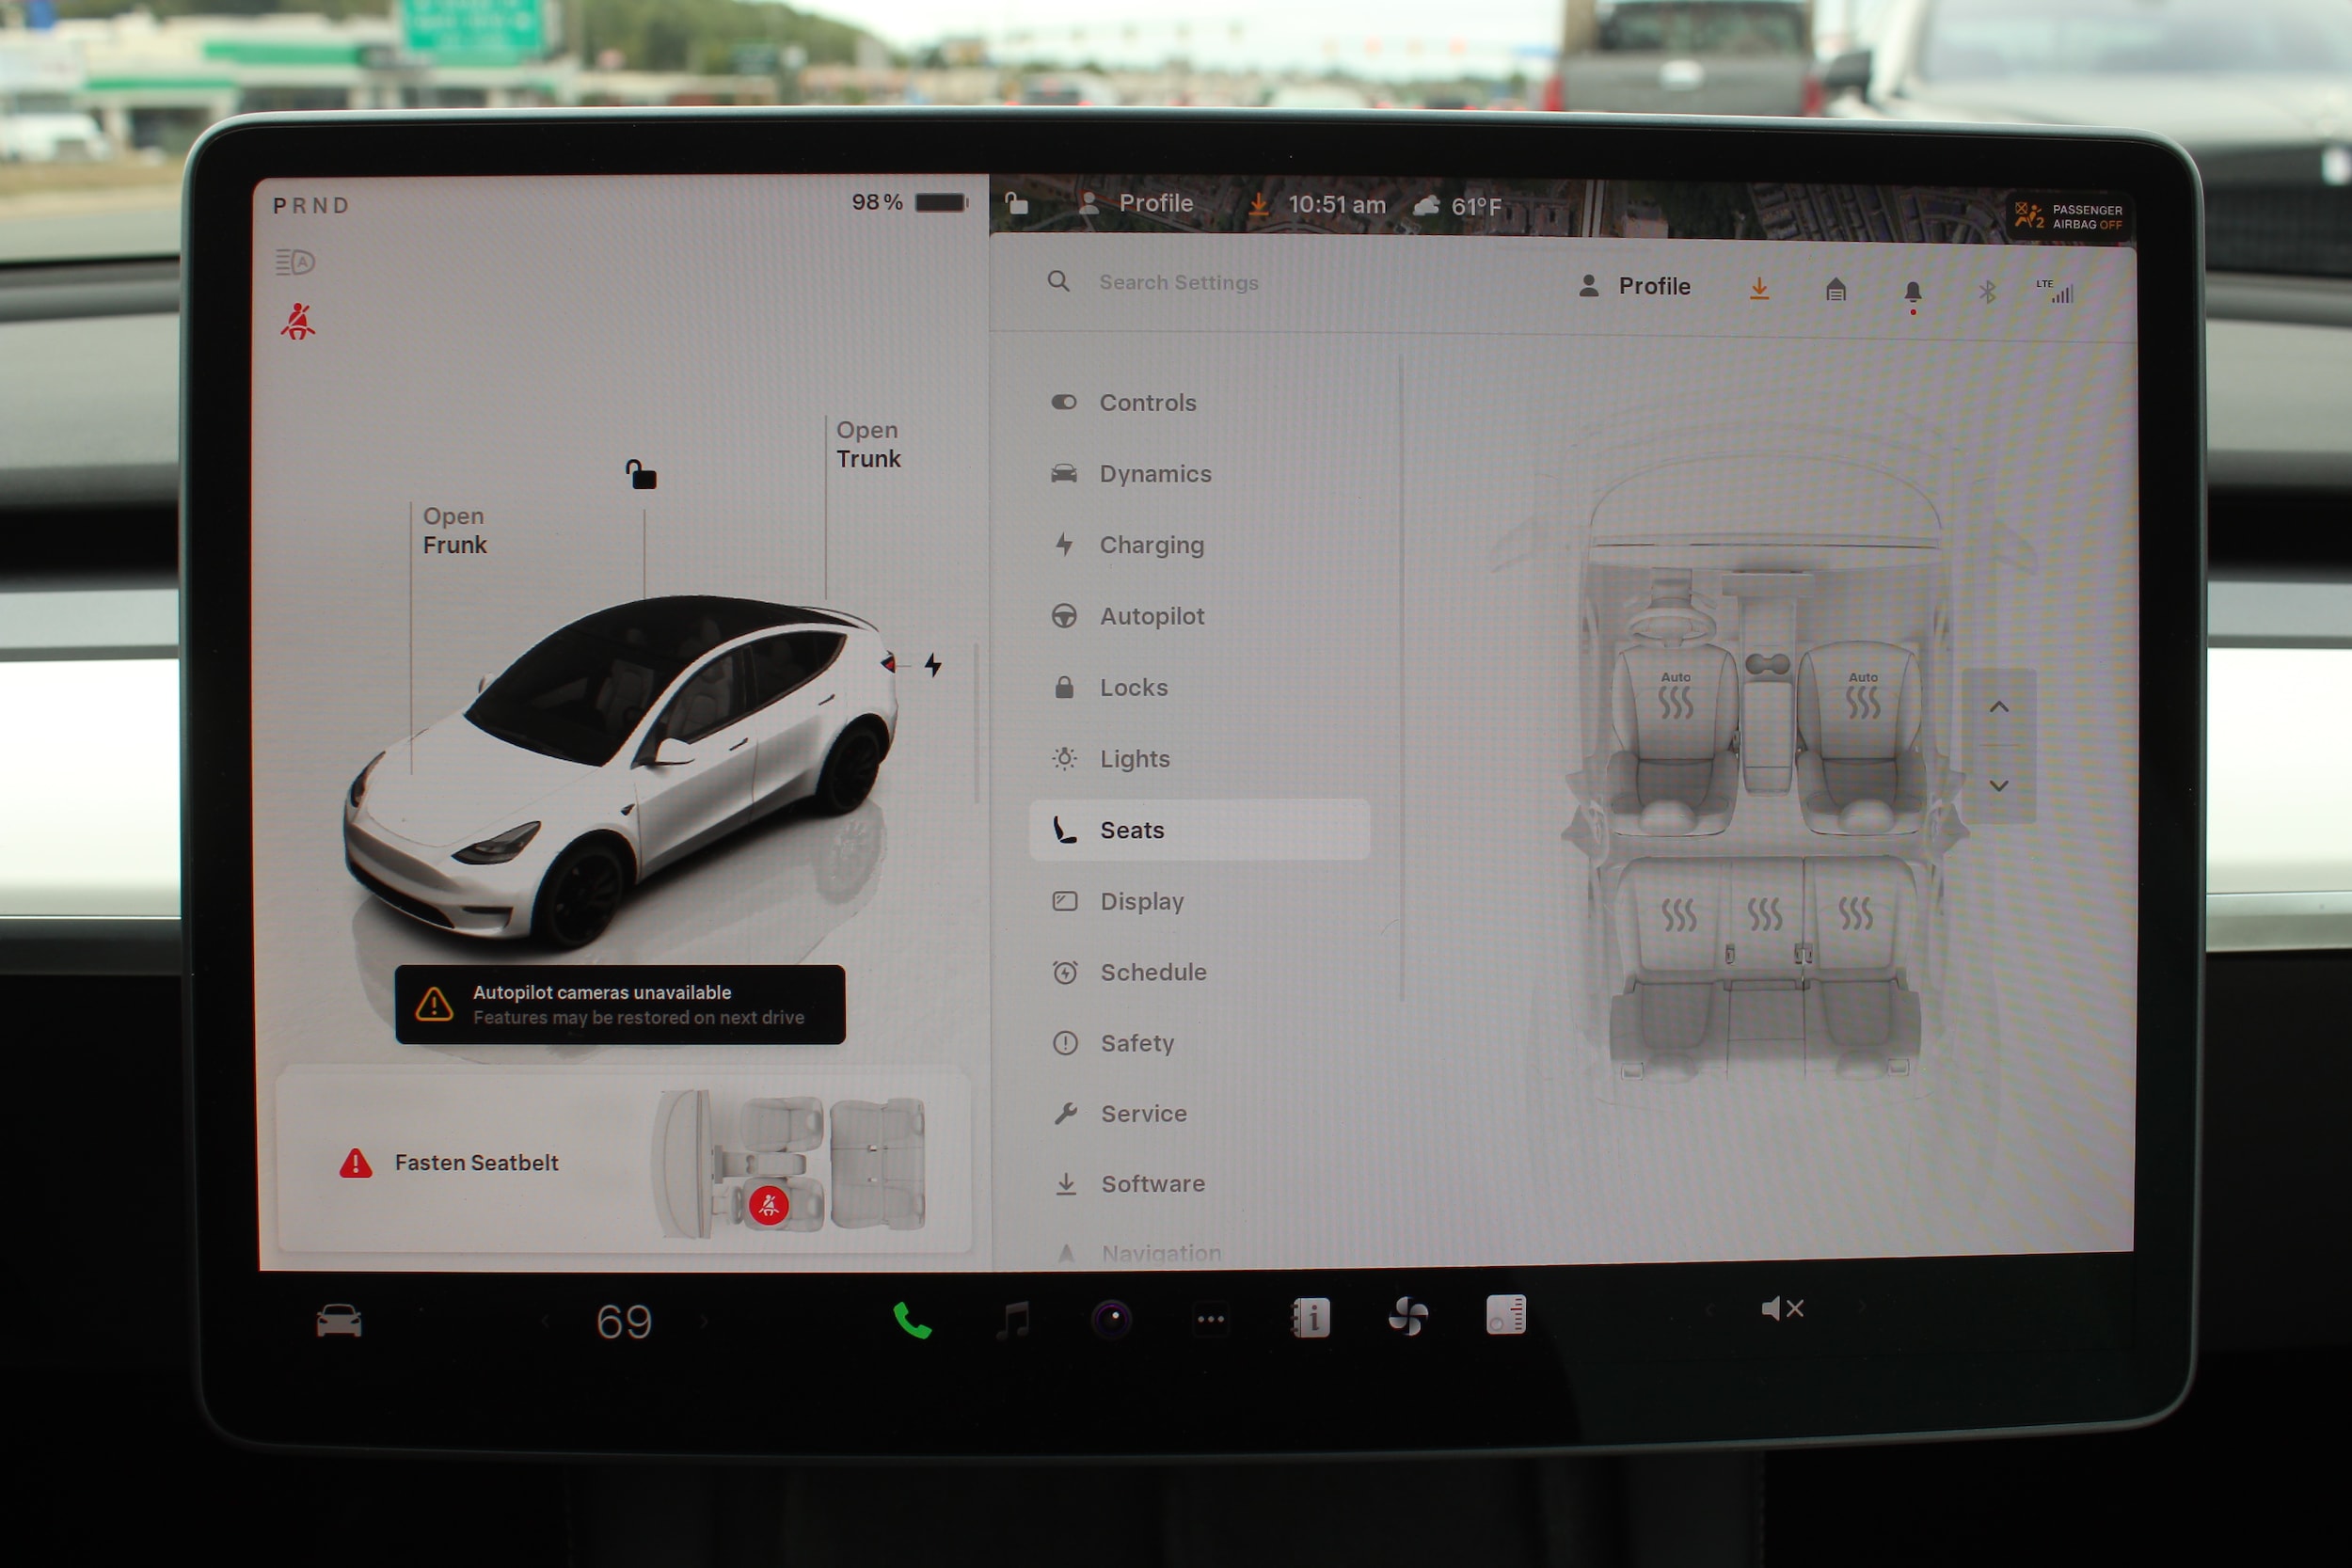Click the Search Settings field
The width and height of the screenshot is (2352, 1568).
1178,282
